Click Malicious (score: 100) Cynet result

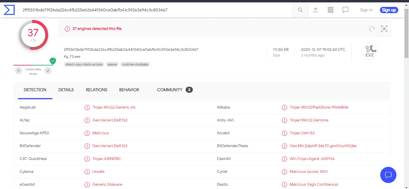[x=309, y=172]
